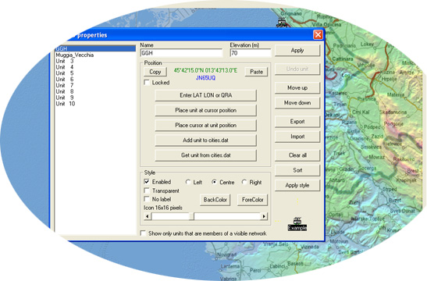The image size is (427, 281).
Task: Toggle the Locked checkbox
Action: [x=147, y=83]
